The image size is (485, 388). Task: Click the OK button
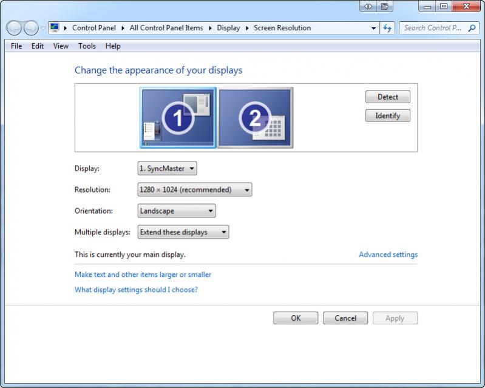[x=296, y=318]
